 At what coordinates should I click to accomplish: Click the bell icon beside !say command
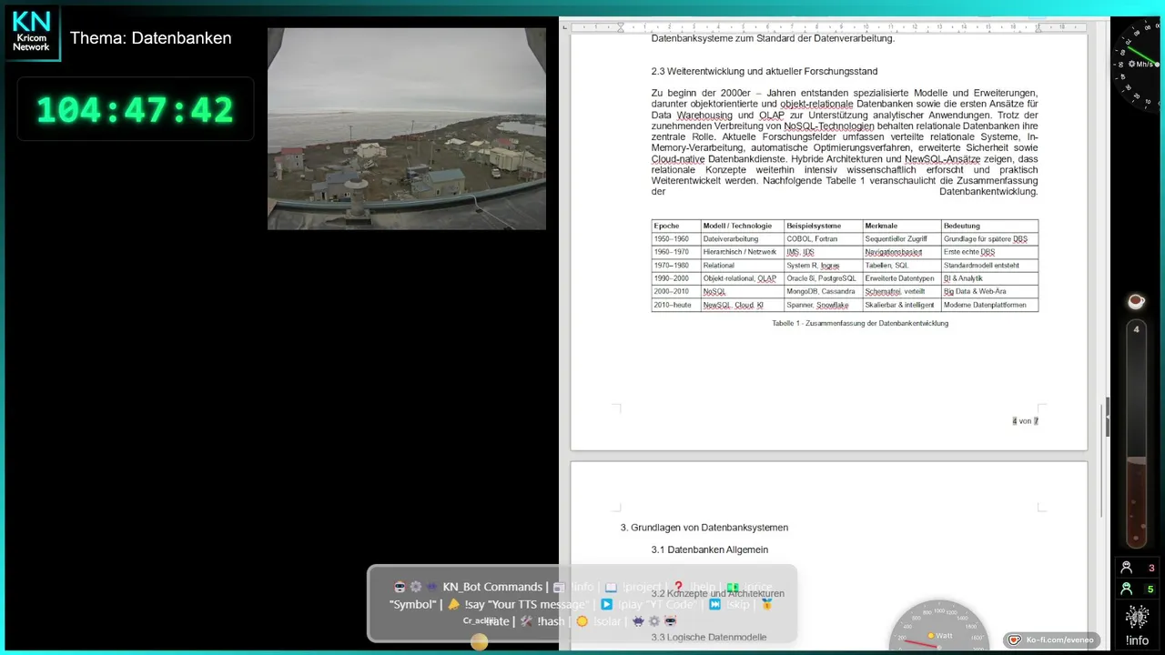coord(453,604)
